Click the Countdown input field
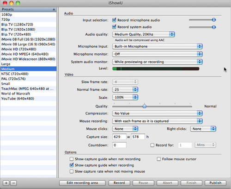Image resolution: width=231 pixels, height=189 pixels. (x=119, y=145)
